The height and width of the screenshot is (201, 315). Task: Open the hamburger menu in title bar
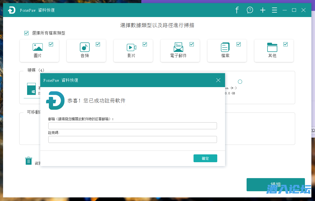(x=275, y=10)
